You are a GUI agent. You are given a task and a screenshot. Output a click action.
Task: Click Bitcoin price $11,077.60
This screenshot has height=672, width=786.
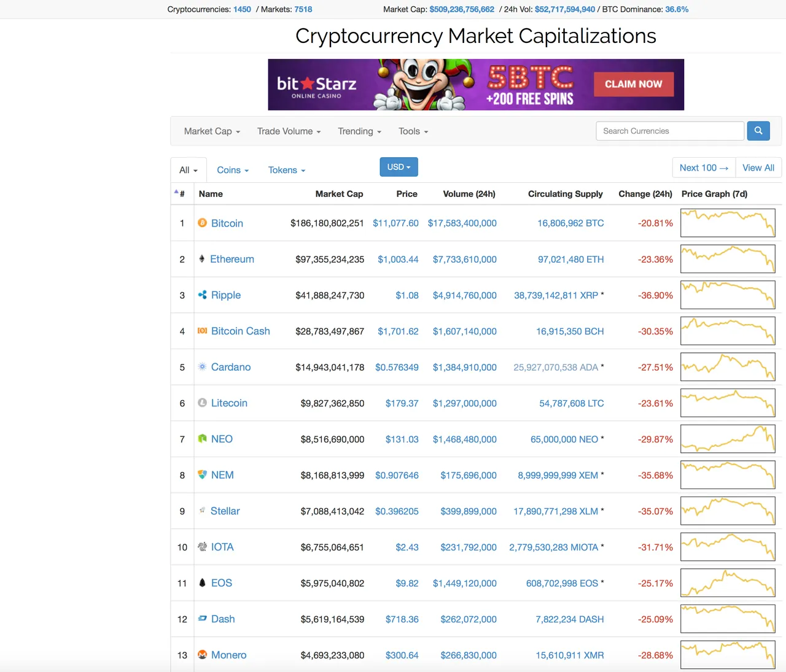pyautogui.click(x=395, y=223)
